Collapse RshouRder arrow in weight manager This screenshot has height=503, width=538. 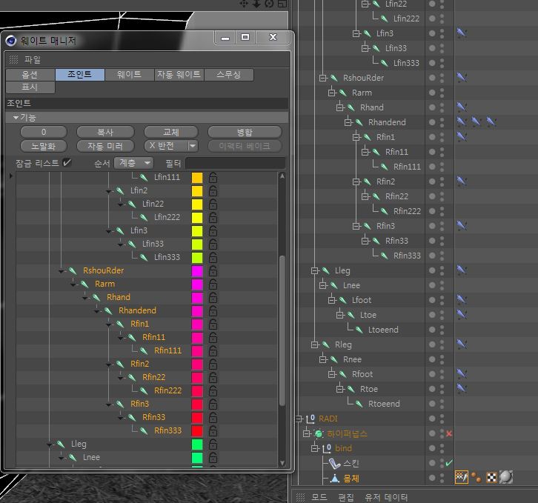61,271
